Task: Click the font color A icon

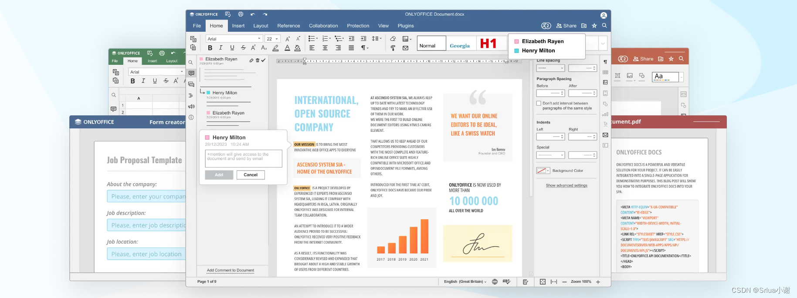Action: [287, 48]
